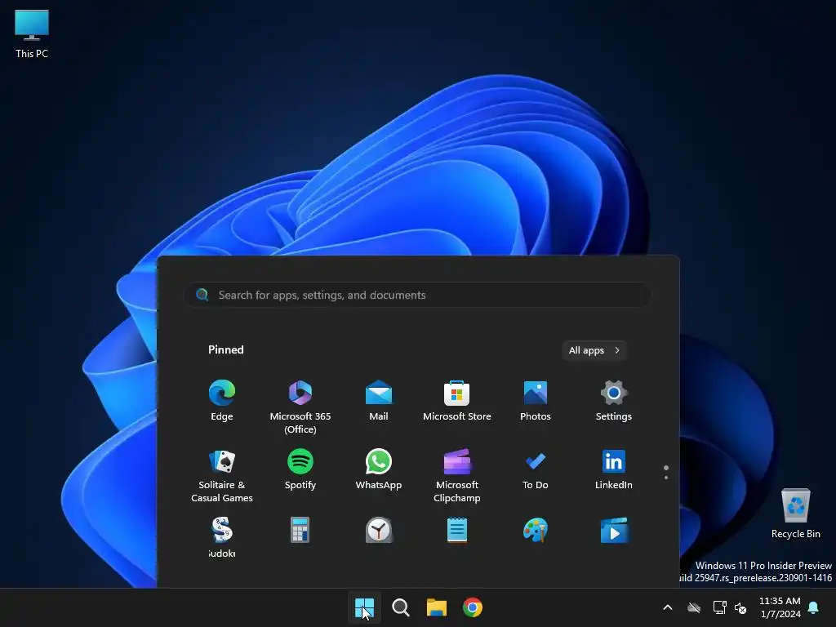
Task: Open the Sudoku game icon
Action: tap(222, 537)
